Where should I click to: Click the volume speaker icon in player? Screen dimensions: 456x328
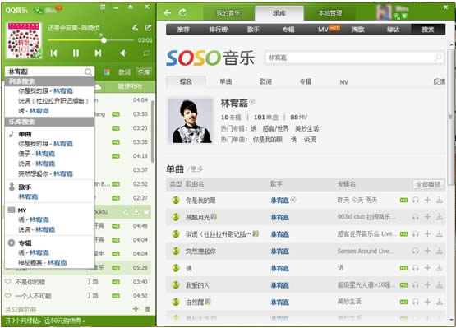[x=122, y=53]
